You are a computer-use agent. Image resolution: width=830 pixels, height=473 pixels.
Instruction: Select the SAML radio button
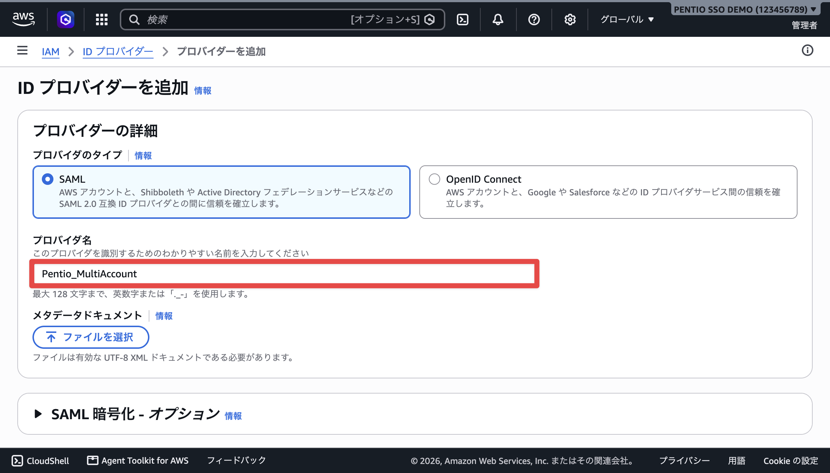[48, 179]
